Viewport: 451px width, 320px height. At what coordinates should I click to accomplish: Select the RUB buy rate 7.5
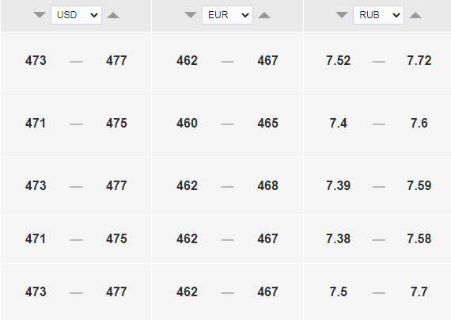click(339, 291)
